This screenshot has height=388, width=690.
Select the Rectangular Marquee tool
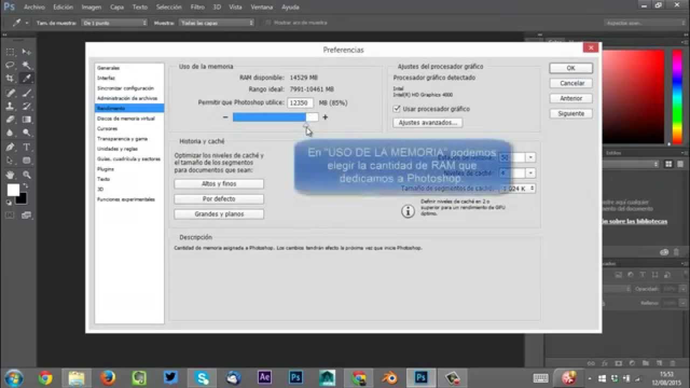pos(10,52)
